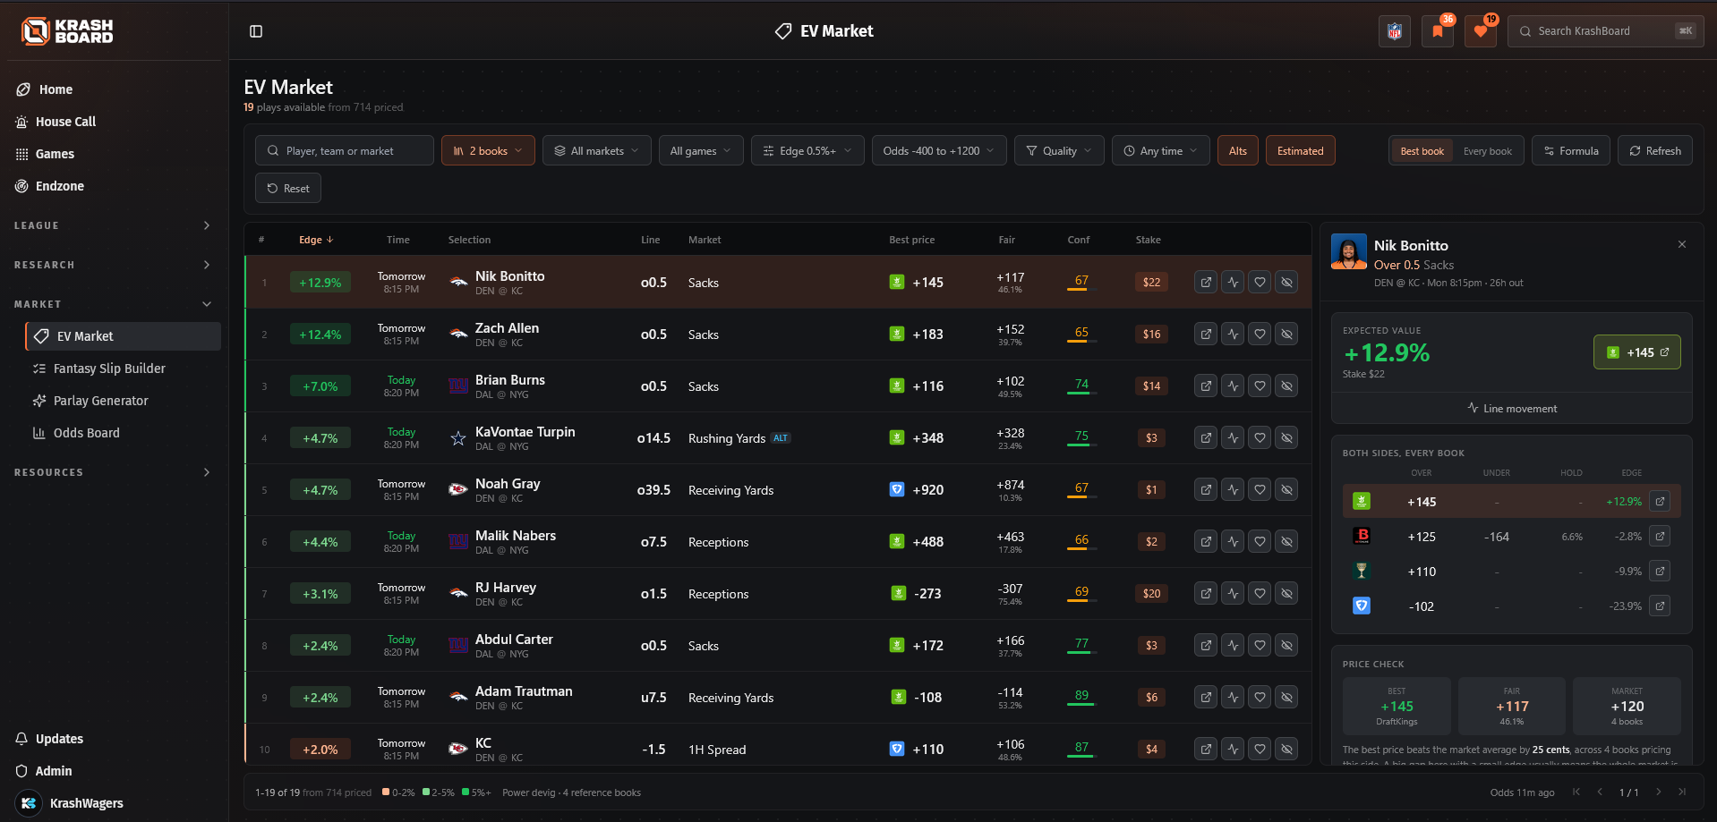
Task: Open the Any time dropdown
Action: tap(1161, 151)
